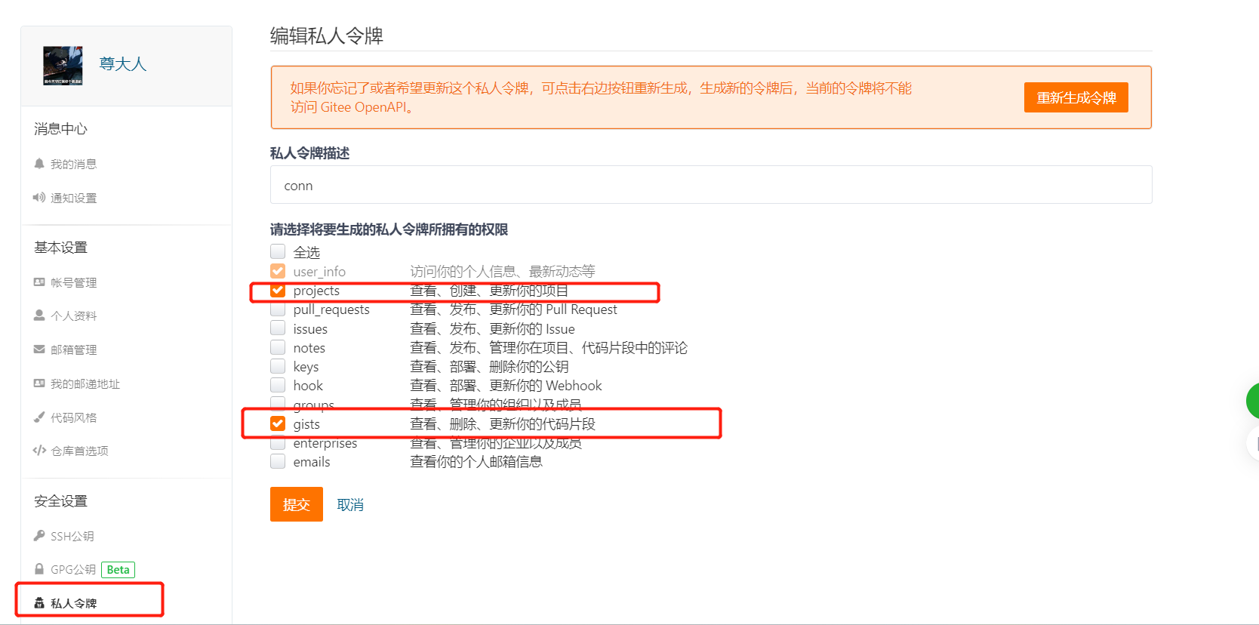1259x625 pixels.
Task: Click the bell icon beside 我的消息
Action: [x=39, y=164]
